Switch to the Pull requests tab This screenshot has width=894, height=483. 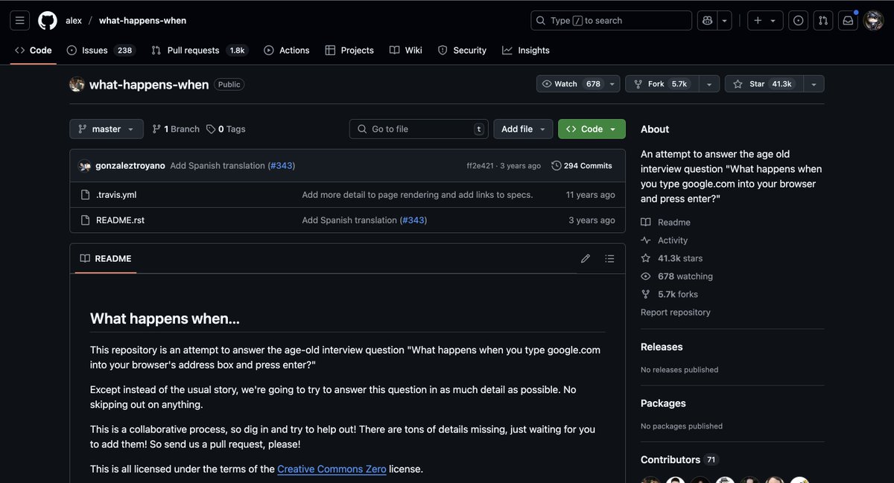click(x=199, y=51)
